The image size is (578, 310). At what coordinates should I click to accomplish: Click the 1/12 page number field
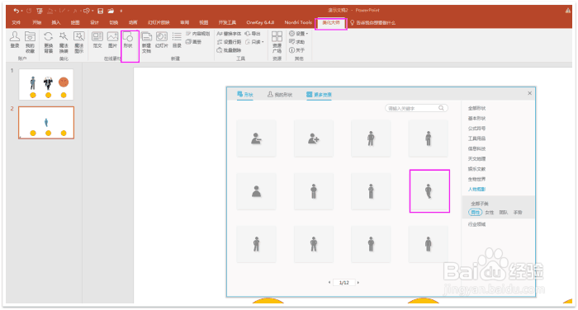coord(344,283)
